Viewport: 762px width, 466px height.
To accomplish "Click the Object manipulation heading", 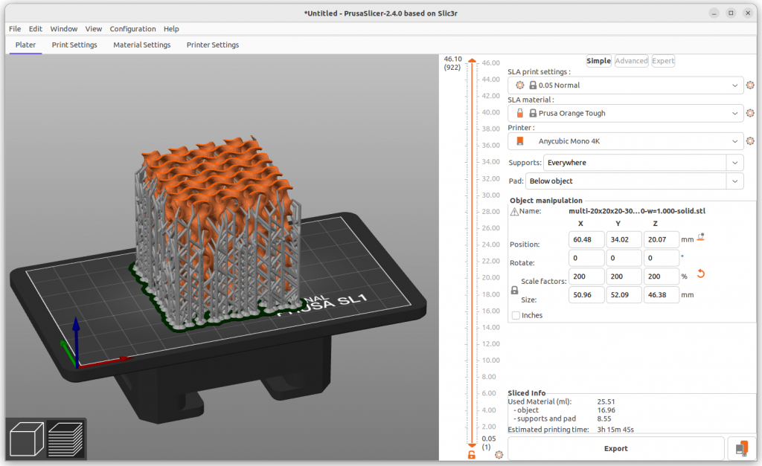I will point(545,201).
